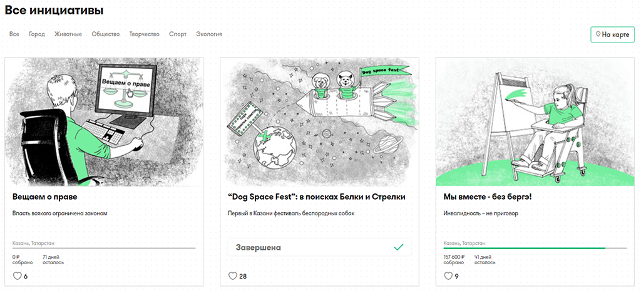641x293 pixels.
Task: Open "Dog Space Fest" initiative title
Action: (317, 197)
